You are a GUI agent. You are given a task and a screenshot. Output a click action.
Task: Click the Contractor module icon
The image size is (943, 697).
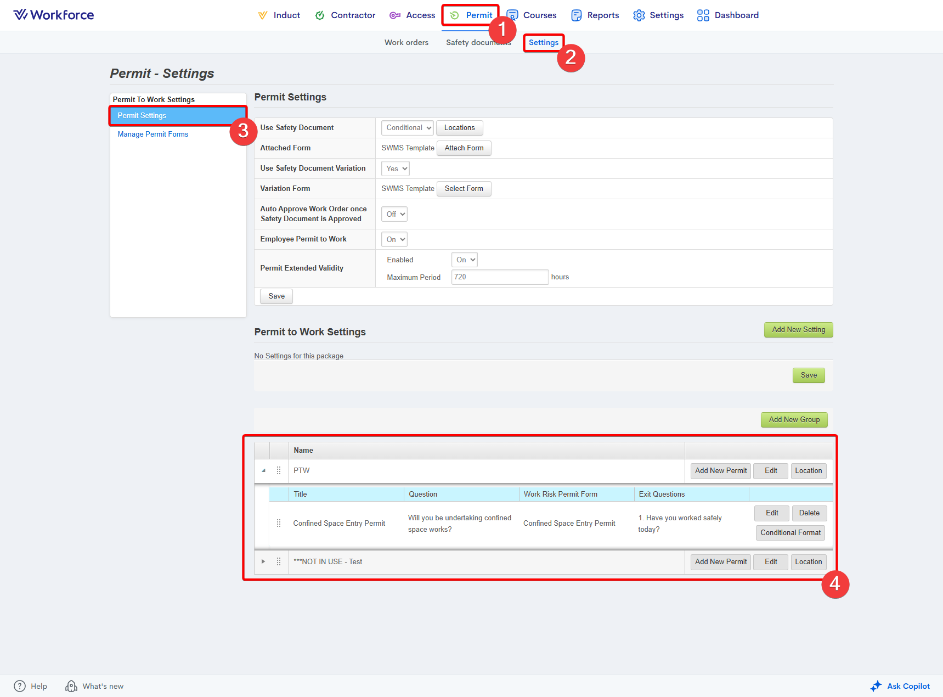click(320, 15)
